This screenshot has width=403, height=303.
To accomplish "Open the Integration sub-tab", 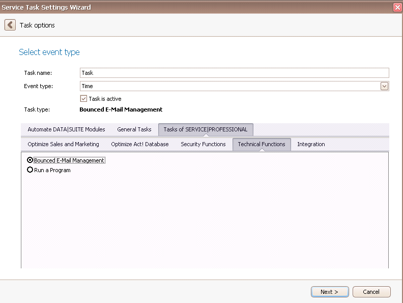I will pos(311,144).
